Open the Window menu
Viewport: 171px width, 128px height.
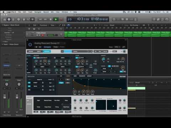point(65,12)
